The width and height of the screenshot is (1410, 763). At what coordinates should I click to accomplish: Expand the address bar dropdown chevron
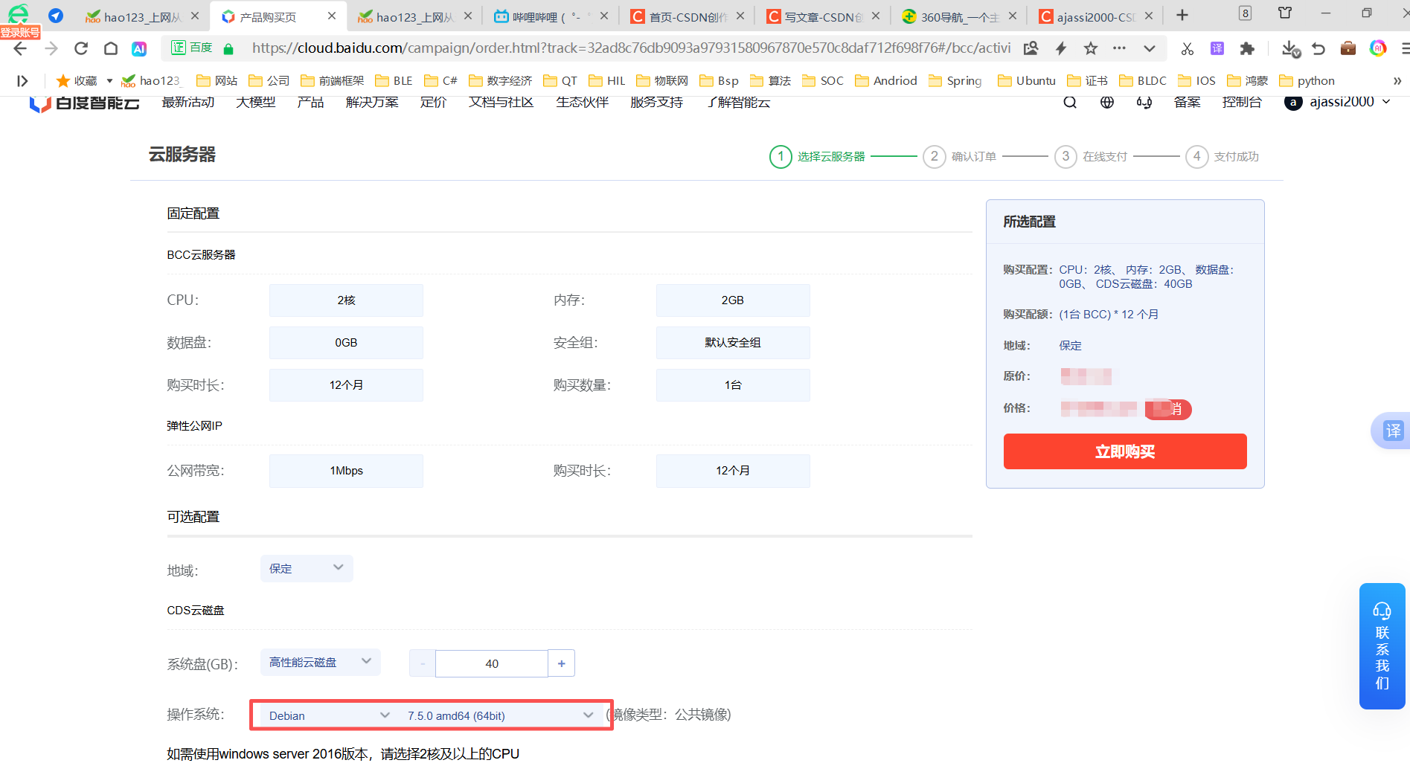[x=1150, y=48]
